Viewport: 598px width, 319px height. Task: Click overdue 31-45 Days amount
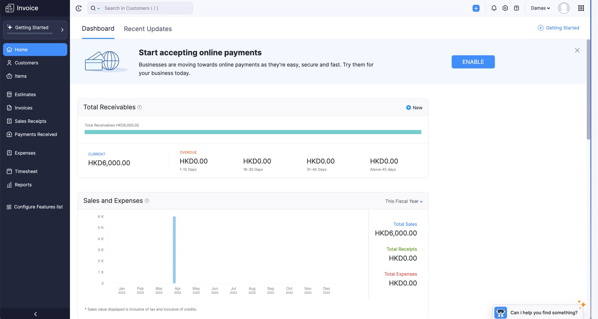pos(320,161)
